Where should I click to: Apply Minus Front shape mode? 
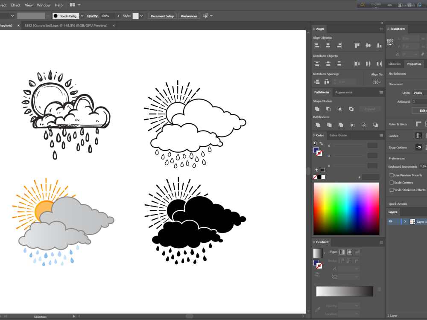[328, 109]
